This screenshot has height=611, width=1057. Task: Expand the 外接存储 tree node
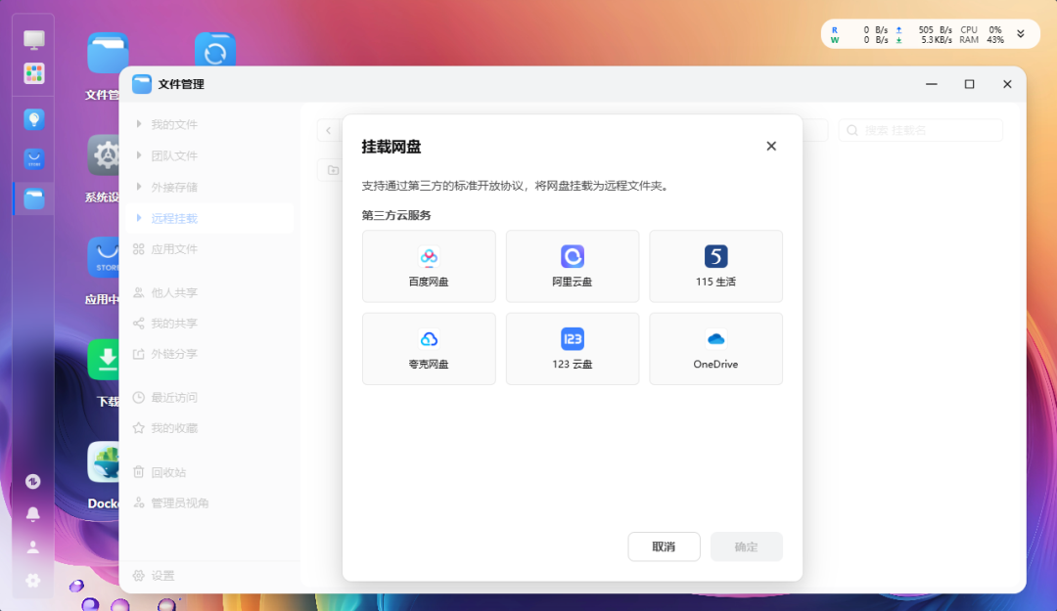139,187
